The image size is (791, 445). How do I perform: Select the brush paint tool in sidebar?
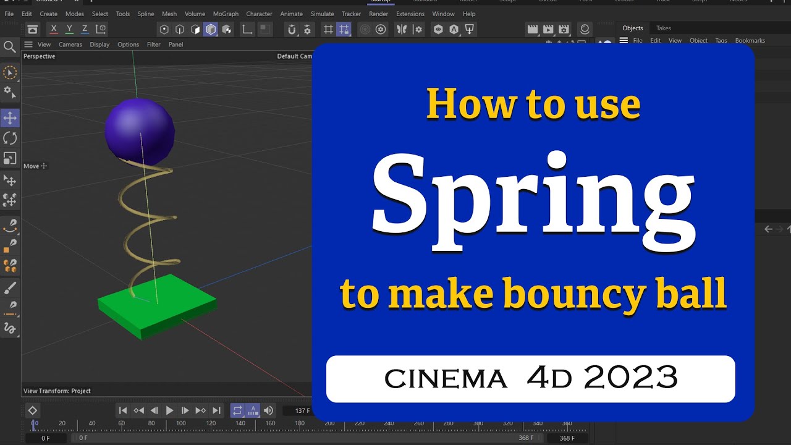coord(10,287)
